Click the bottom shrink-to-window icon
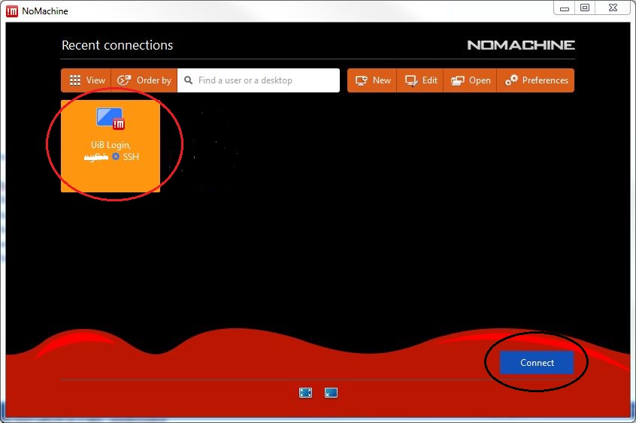 coord(331,392)
